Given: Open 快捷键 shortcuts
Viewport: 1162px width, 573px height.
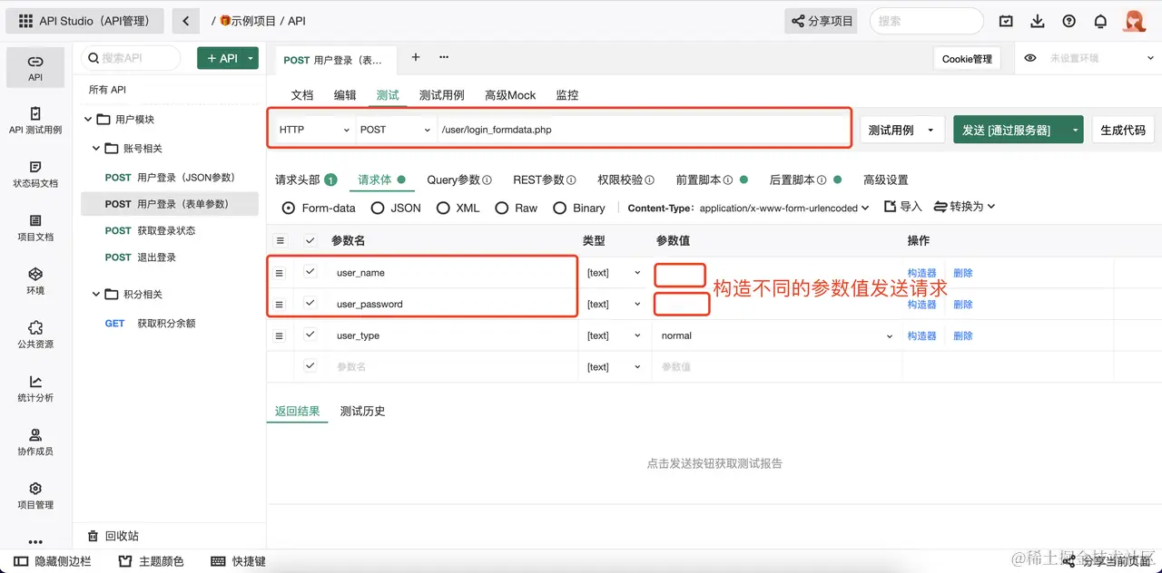Looking at the screenshot, I should (238, 561).
